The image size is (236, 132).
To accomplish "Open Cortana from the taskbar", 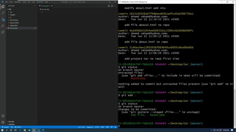I will click(x=11, y=130).
